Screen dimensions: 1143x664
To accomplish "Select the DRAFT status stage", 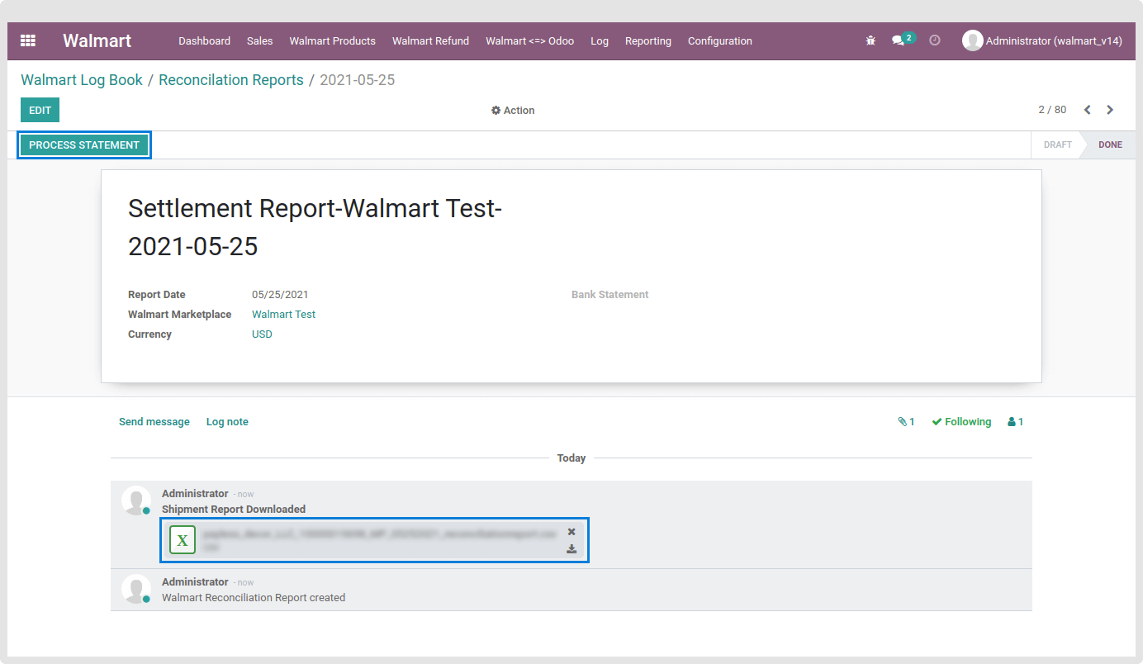I will 1057,145.
